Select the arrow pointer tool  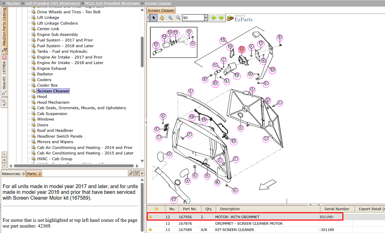[154, 18]
